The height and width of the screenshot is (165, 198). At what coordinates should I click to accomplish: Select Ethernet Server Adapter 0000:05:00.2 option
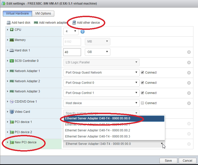(x=98, y=130)
